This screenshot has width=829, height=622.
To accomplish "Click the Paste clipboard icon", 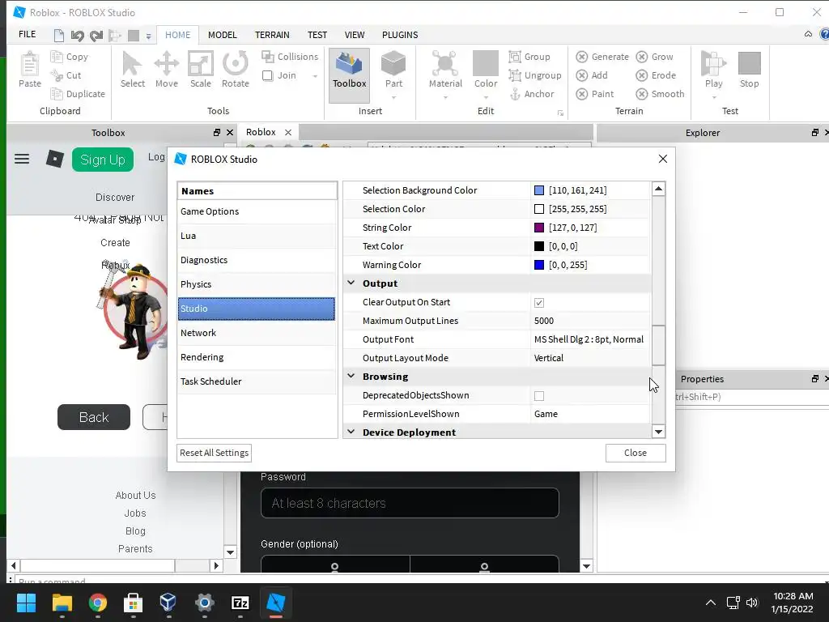I will click(30, 65).
